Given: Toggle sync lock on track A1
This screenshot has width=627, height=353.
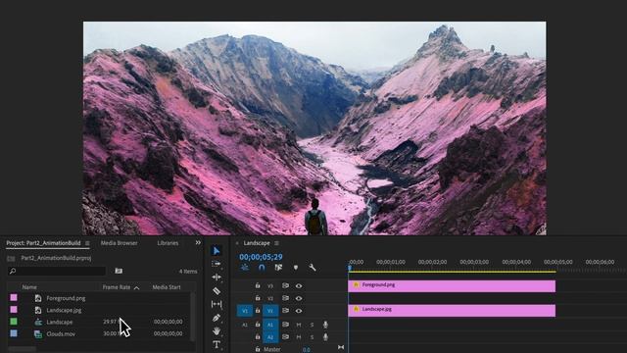Looking at the screenshot, I should tap(285, 325).
